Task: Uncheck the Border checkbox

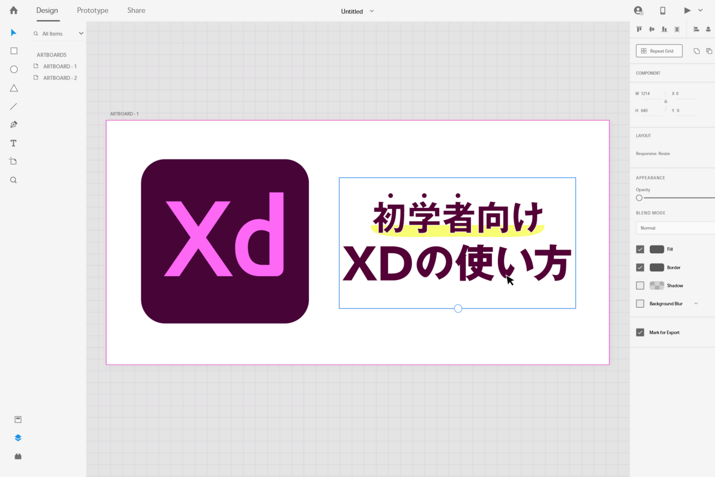Action: 640,267
